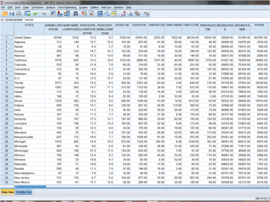Undo the last action with the green arrow

[x=36, y=14]
